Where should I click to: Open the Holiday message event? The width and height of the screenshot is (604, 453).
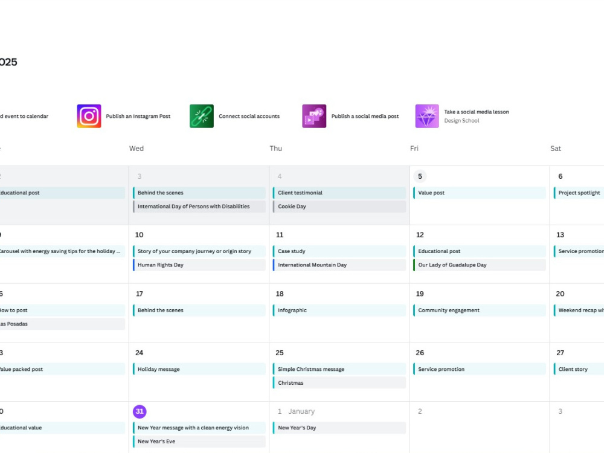(x=199, y=369)
